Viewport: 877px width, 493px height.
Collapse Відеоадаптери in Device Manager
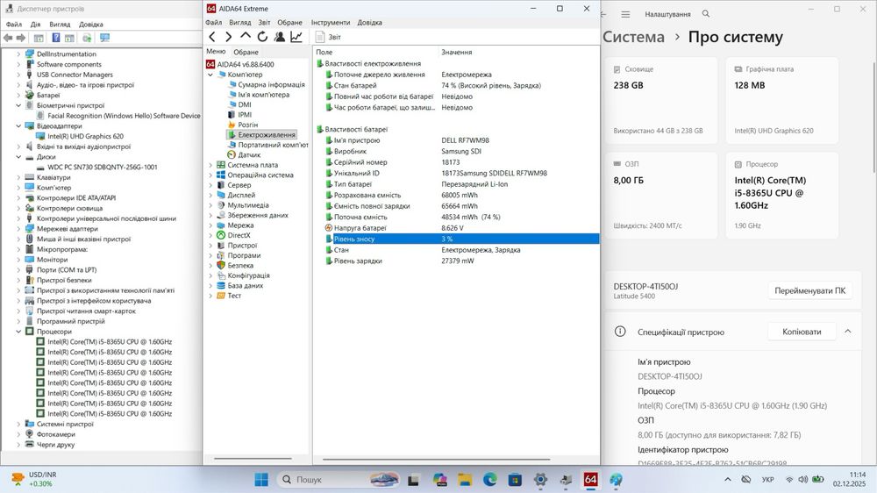tap(18, 126)
